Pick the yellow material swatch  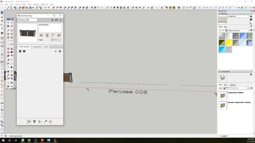tap(229, 43)
